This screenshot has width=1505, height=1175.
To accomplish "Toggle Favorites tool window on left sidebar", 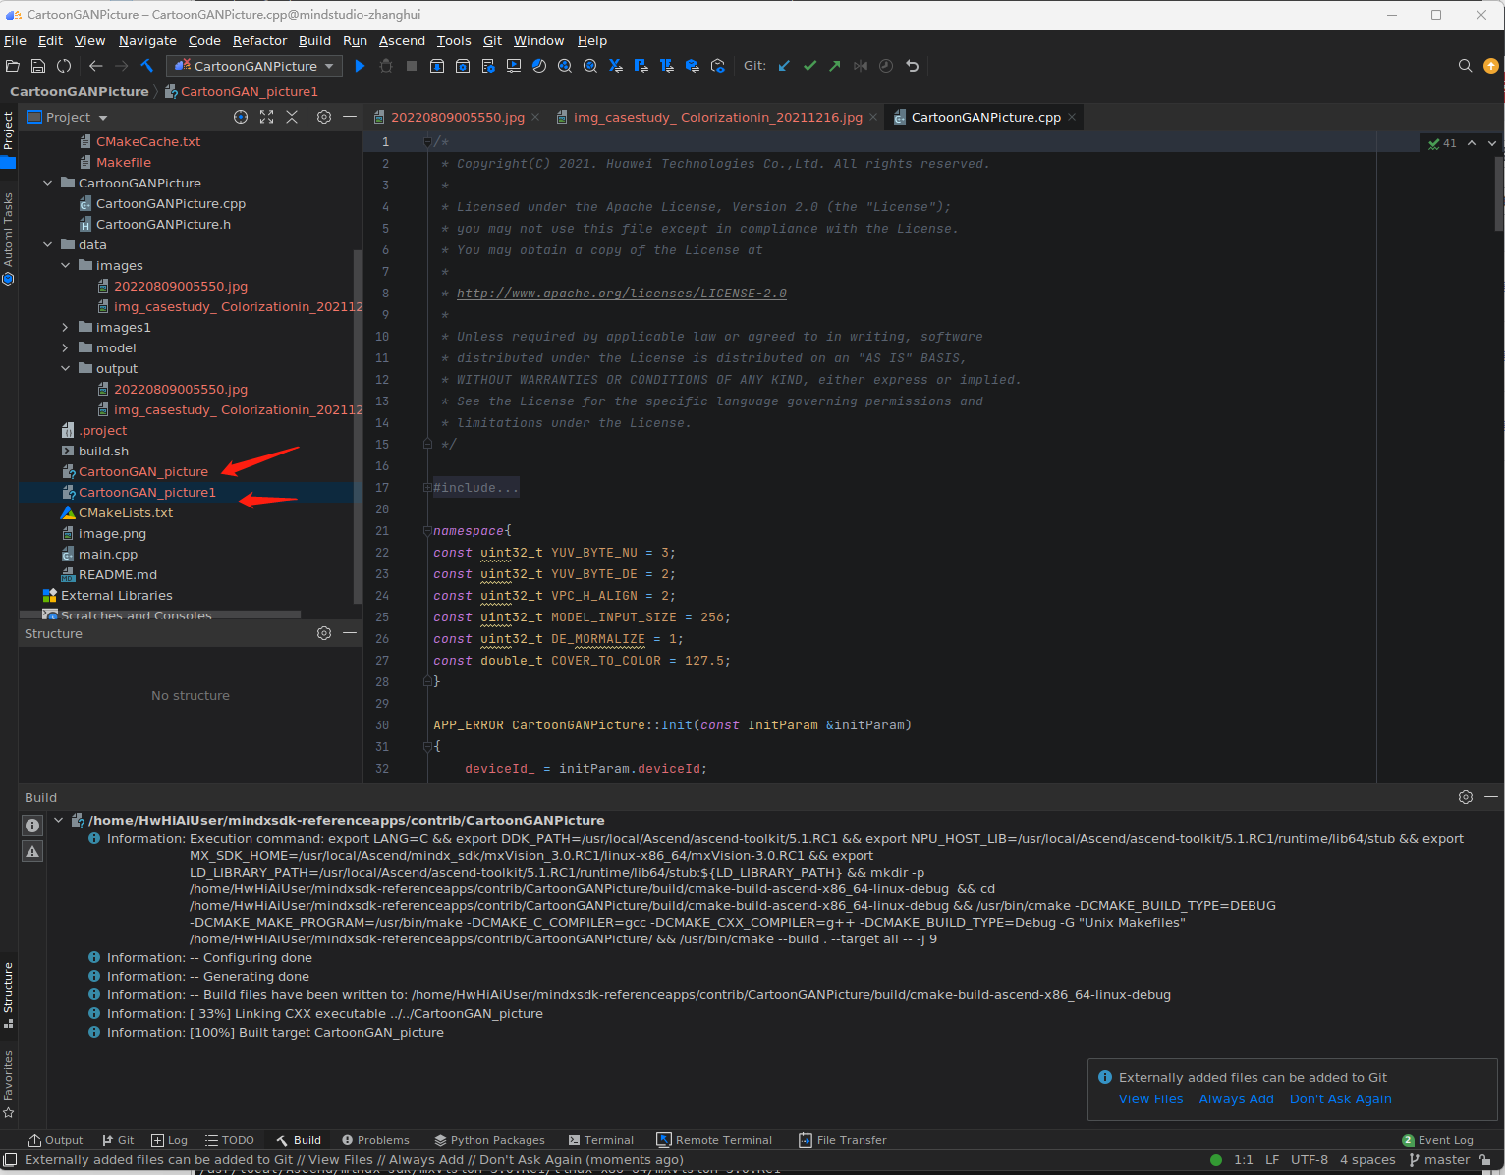I will click(8, 1084).
